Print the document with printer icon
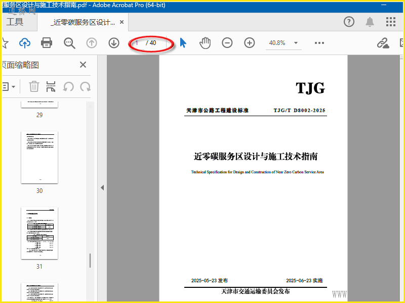405x303 pixels. pos(47,43)
